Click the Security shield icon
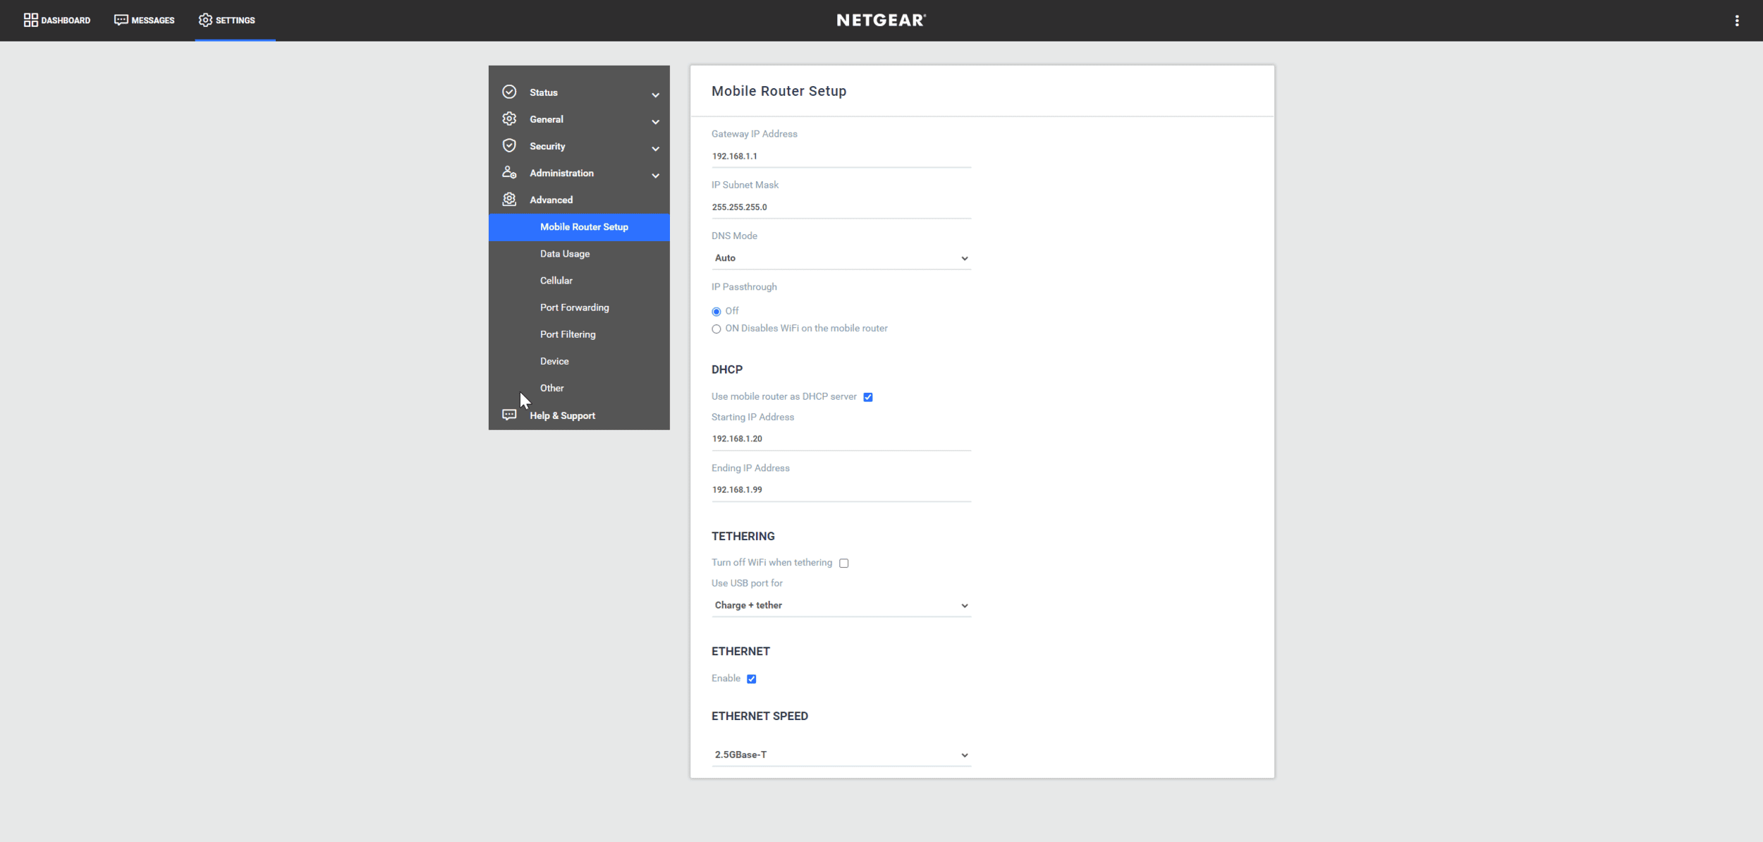1763x842 pixels. click(509, 145)
